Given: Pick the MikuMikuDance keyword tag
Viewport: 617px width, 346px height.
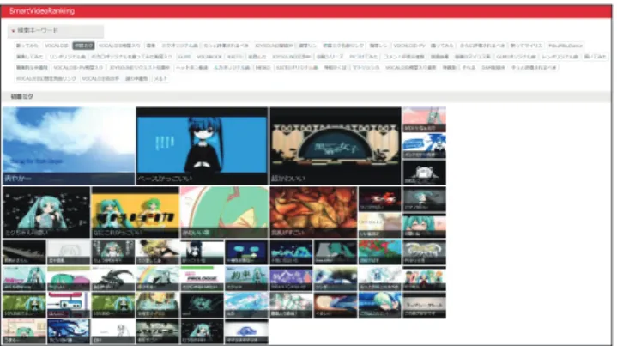Looking at the screenshot, I should pos(566,46).
